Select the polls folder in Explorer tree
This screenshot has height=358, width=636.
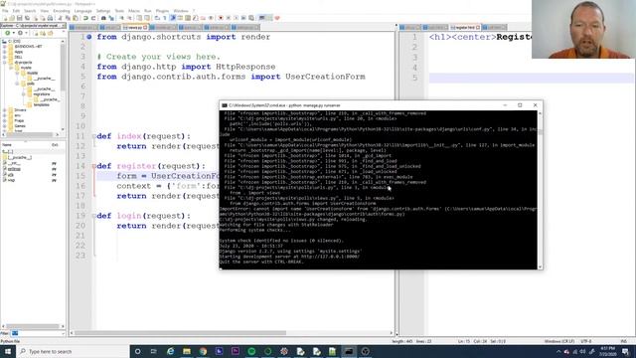31,84
